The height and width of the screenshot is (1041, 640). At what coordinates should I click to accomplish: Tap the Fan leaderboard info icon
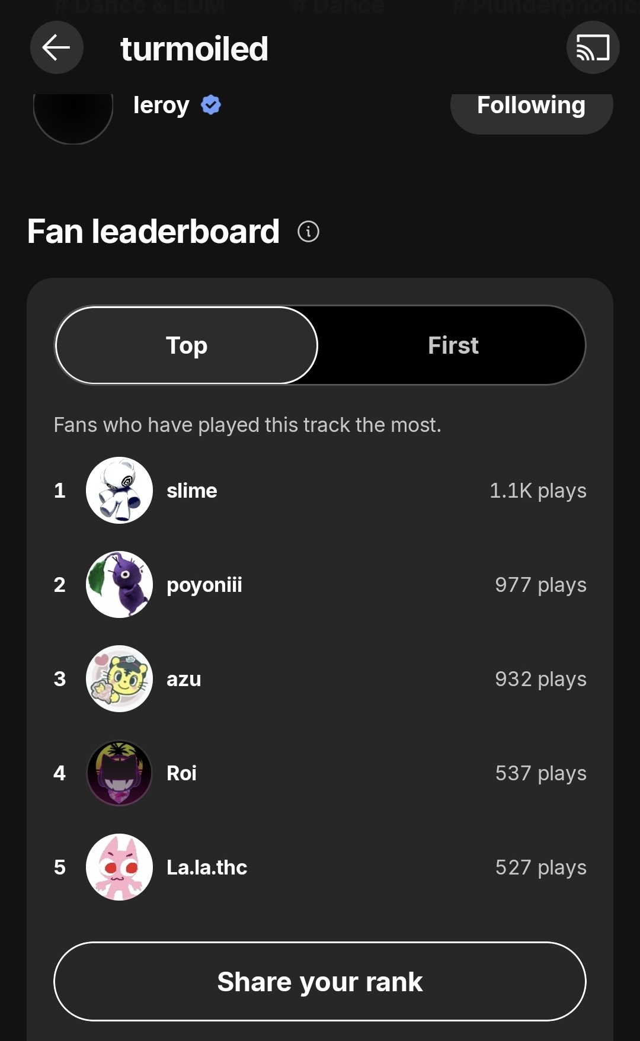308,231
